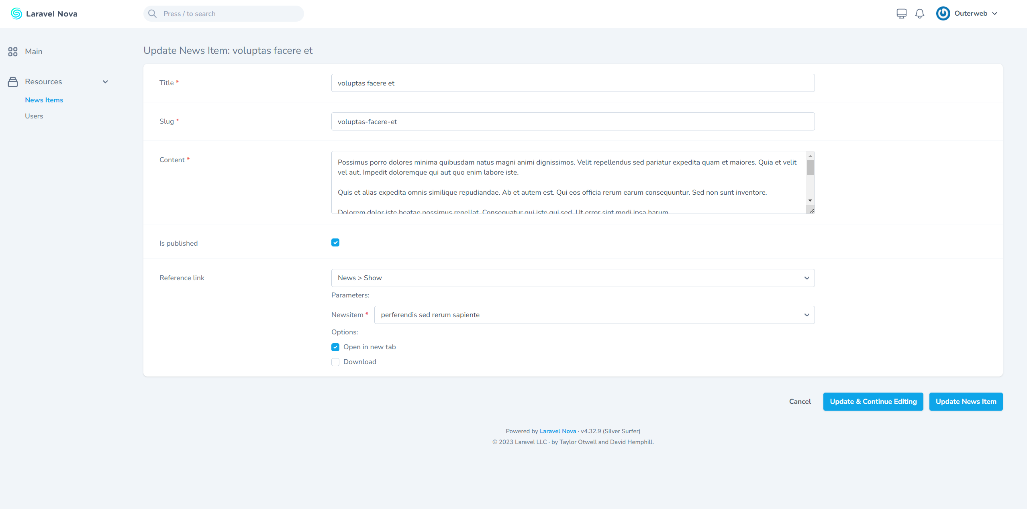Click the archive icon beside Resources

point(12,81)
